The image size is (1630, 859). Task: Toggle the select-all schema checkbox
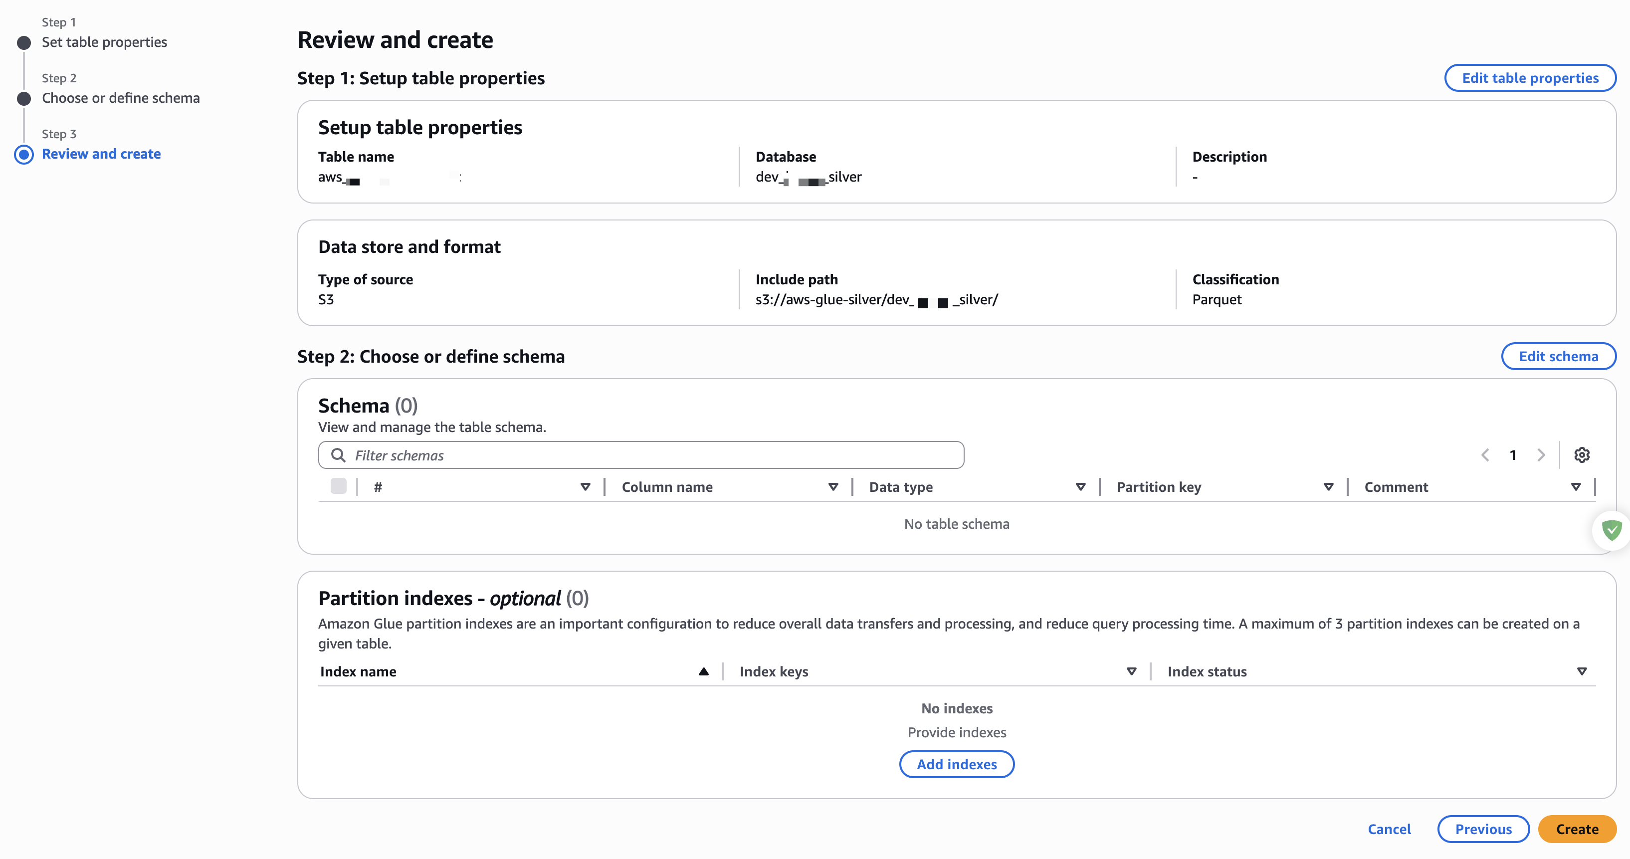pos(339,486)
